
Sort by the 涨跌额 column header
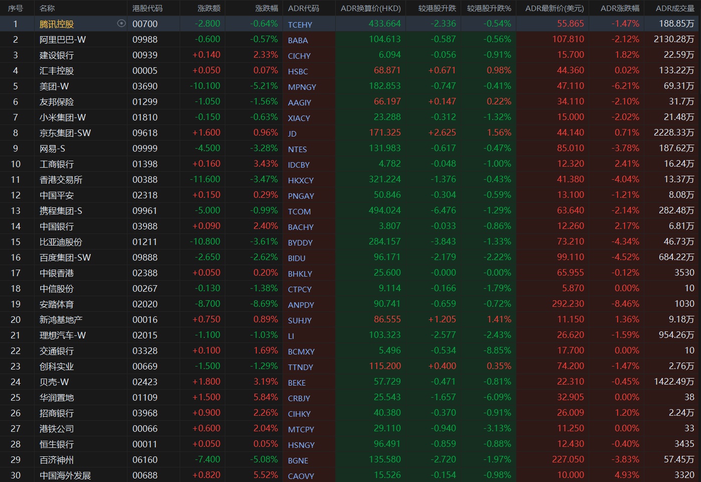[x=209, y=8]
